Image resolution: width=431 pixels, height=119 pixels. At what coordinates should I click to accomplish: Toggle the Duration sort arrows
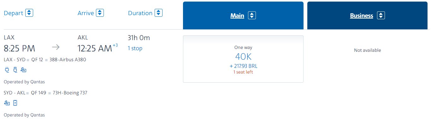(x=158, y=13)
